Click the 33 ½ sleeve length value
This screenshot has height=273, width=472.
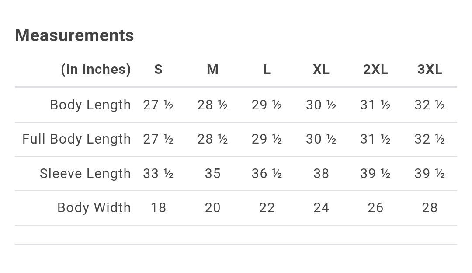tap(158, 174)
